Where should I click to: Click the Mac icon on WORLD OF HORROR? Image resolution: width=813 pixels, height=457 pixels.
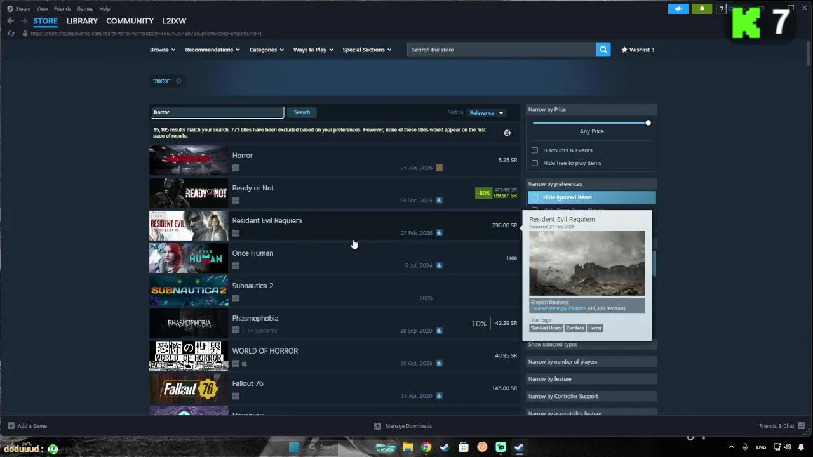pyautogui.click(x=244, y=364)
